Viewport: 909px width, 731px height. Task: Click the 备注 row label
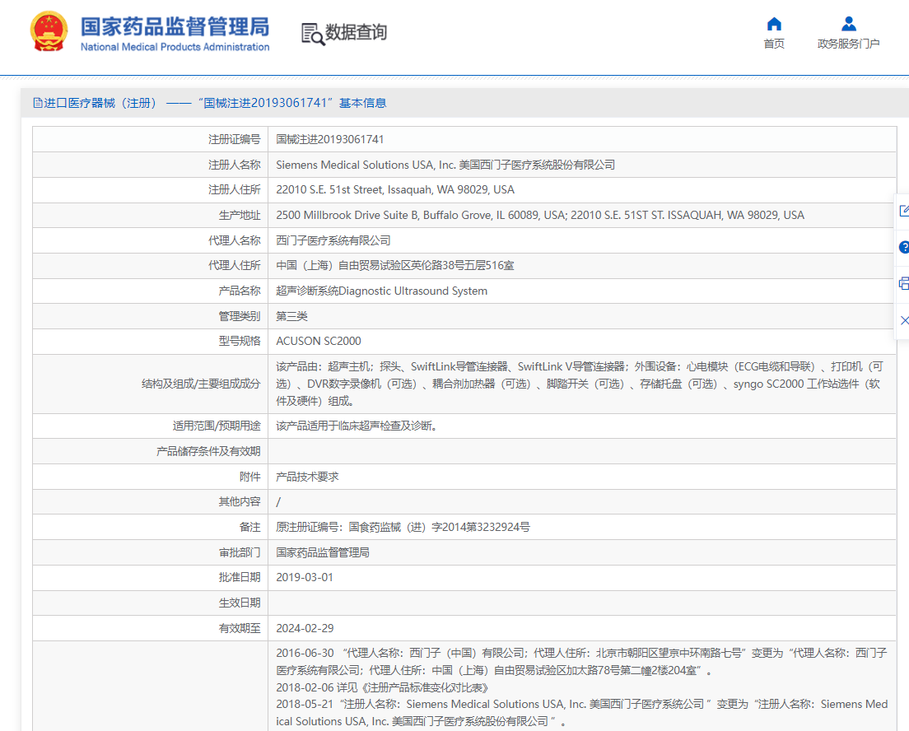(x=249, y=527)
